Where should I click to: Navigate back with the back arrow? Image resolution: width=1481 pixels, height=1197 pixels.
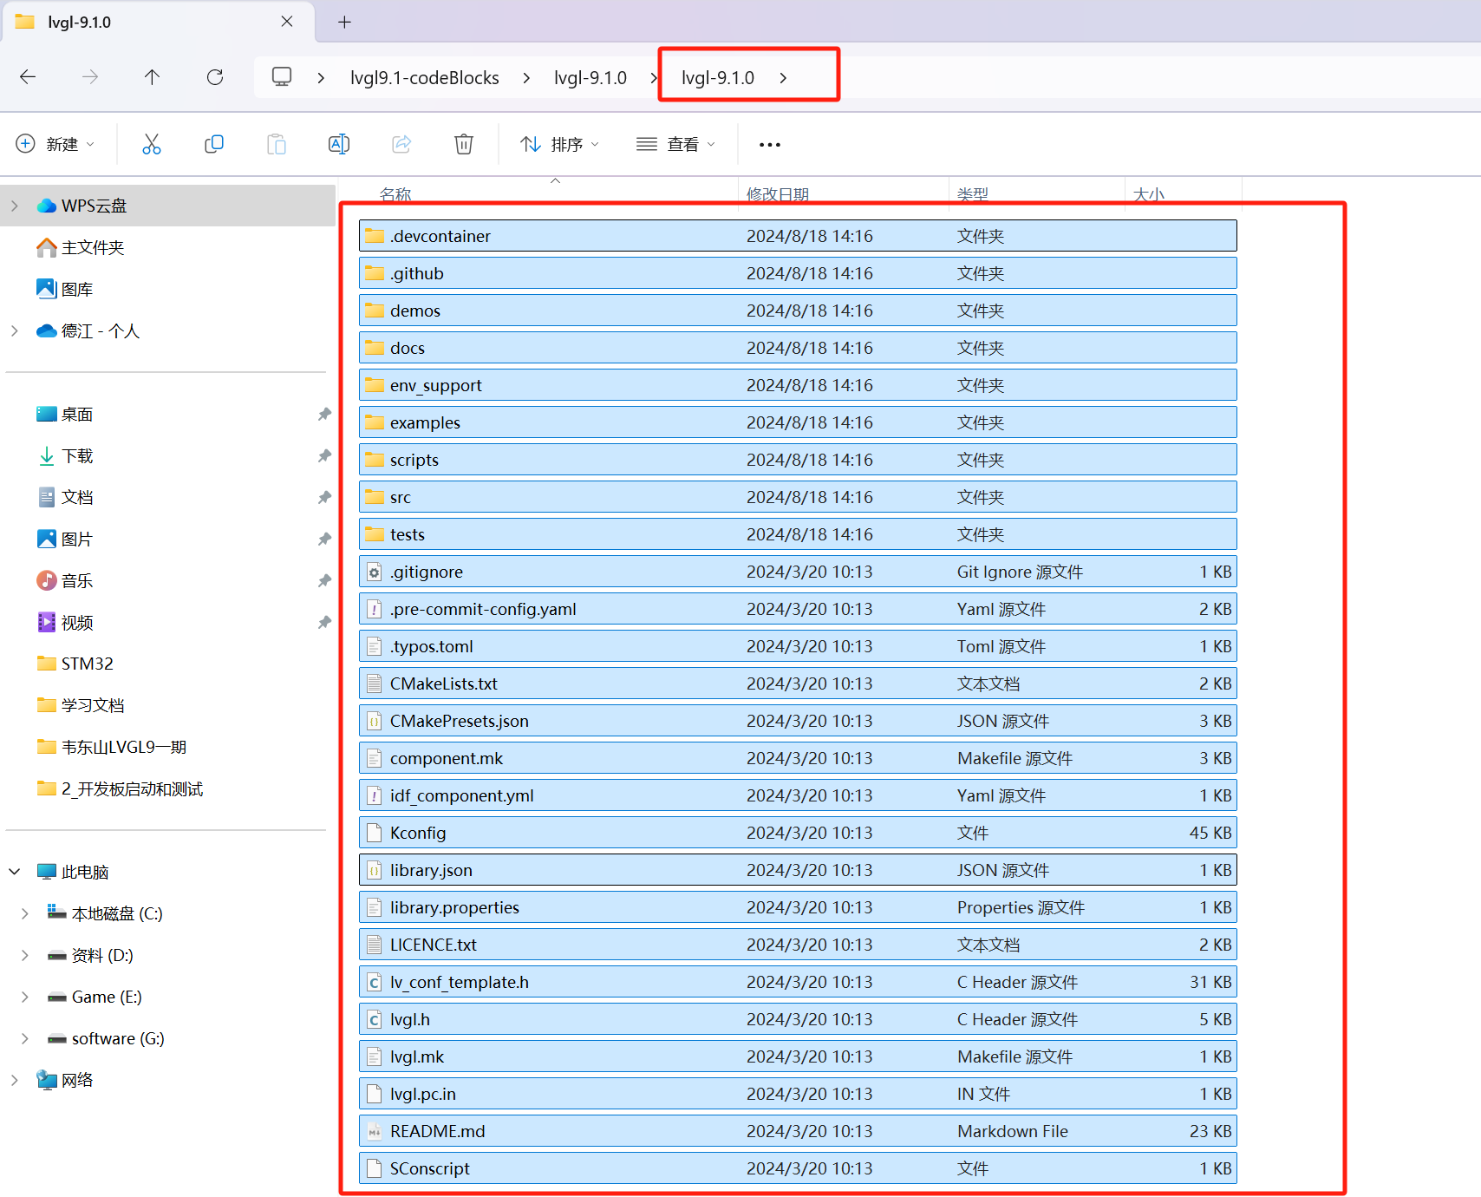tap(28, 77)
